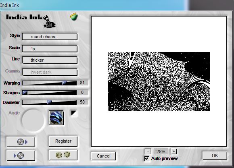This screenshot has width=234, height=168.
Task: Click the dice randomize button
Action: tap(63, 155)
